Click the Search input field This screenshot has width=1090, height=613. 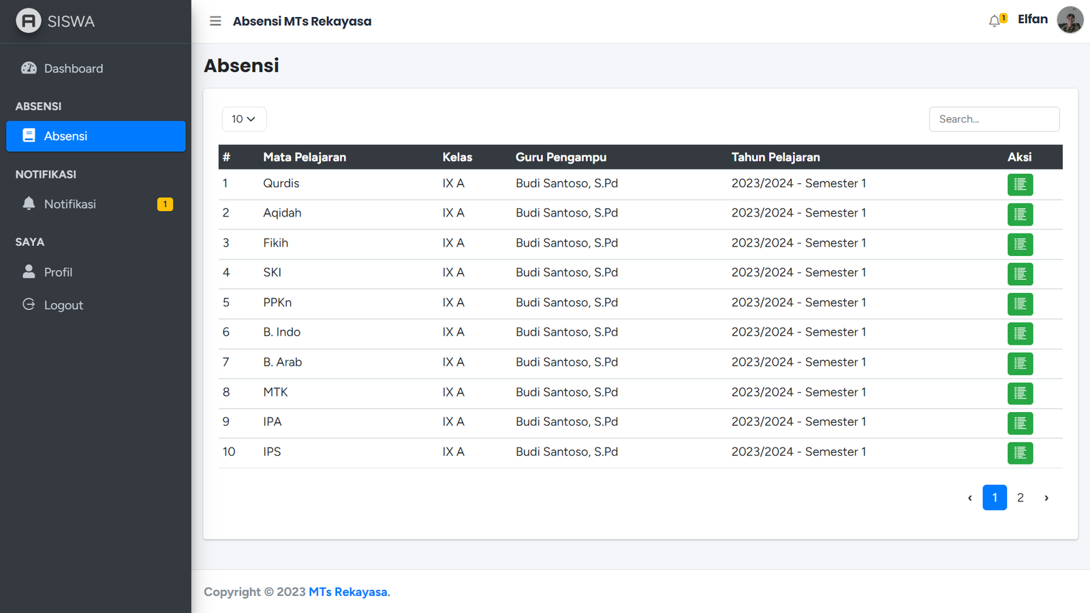tap(994, 119)
